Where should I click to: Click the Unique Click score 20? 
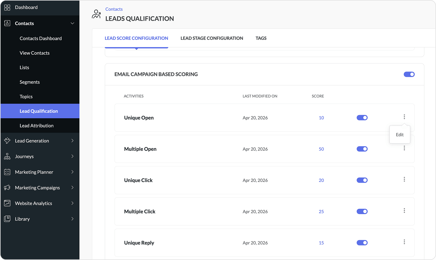pos(321,180)
